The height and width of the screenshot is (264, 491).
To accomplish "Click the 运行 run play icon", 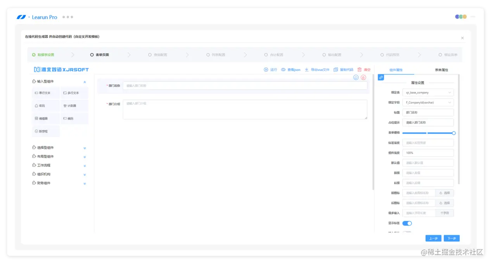I will 266,70.
